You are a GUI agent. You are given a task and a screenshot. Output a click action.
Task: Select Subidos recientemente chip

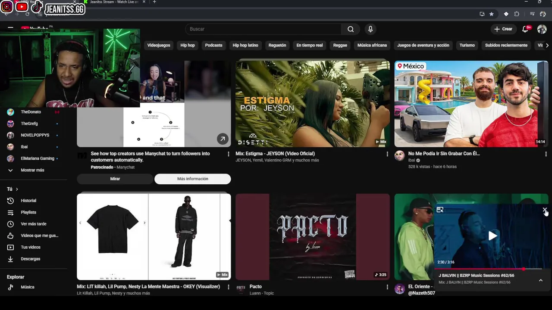pyautogui.click(x=506, y=45)
